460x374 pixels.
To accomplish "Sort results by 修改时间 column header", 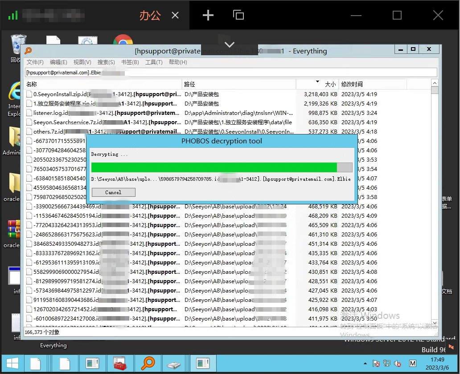I will coord(373,84).
